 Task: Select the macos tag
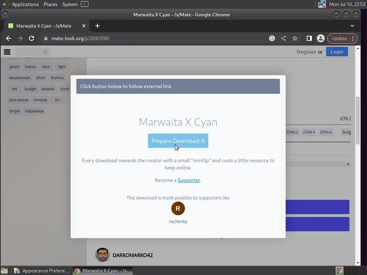[30, 67]
